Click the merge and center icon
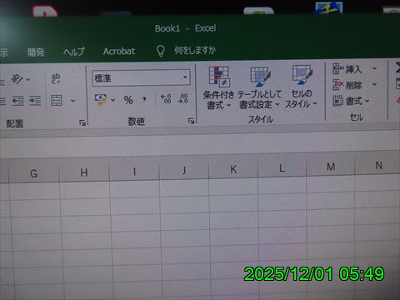Screen dimensions: 400x300 coord(57,100)
